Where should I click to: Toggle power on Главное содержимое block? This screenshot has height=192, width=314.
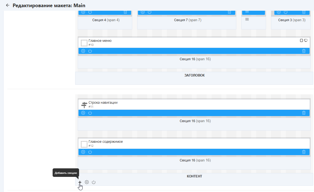(90, 152)
